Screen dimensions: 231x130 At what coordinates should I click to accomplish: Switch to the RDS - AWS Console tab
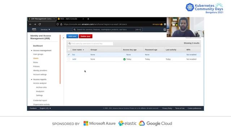point(71,19)
